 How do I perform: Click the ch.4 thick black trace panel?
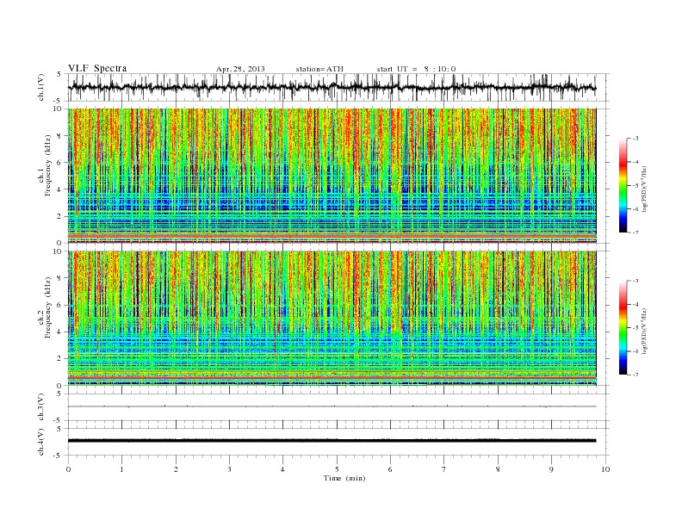coord(338,442)
